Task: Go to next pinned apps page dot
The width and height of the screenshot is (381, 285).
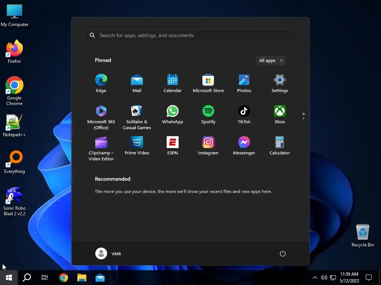Action: click(304, 118)
